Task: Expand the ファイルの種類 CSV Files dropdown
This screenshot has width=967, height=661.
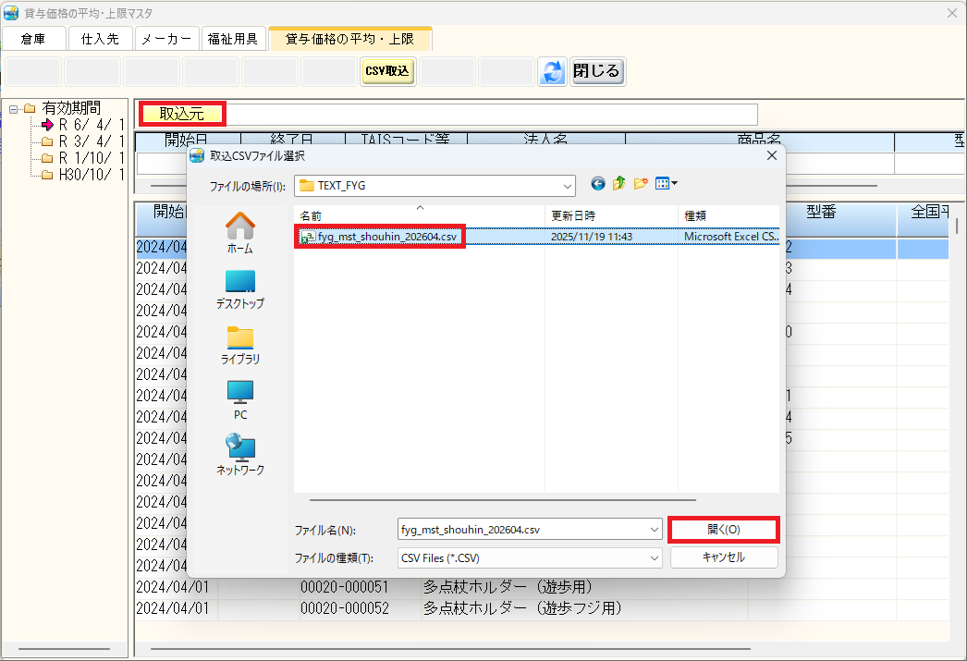Action: pos(655,557)
